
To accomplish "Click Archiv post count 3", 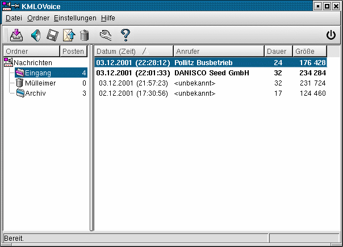I will 84,93.
